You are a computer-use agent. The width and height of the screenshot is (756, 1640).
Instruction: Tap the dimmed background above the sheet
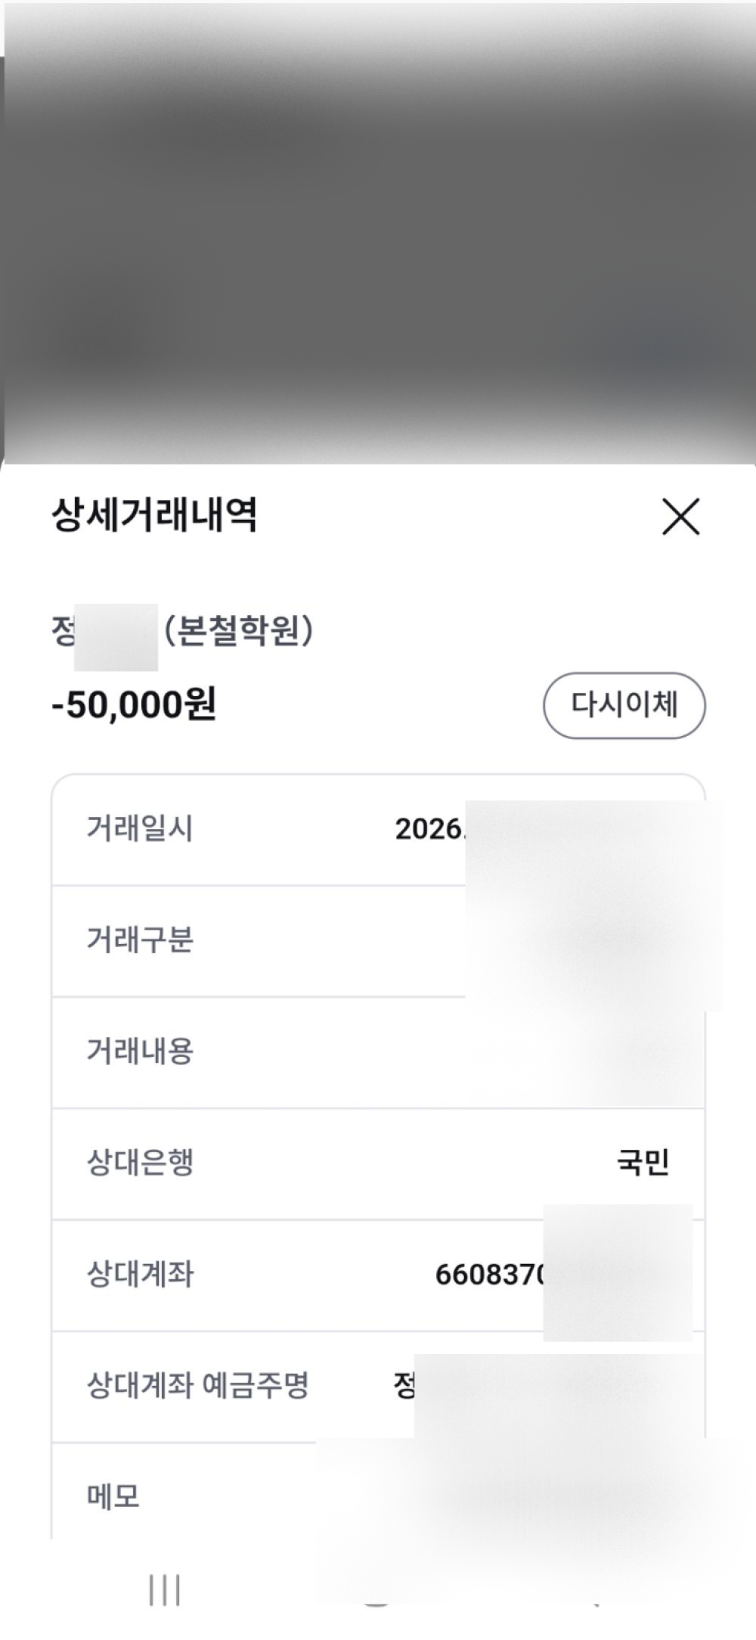pos(378,227)
